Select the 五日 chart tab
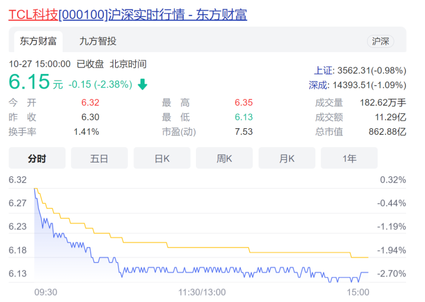The image size is (425, 302). coord(99,158)
